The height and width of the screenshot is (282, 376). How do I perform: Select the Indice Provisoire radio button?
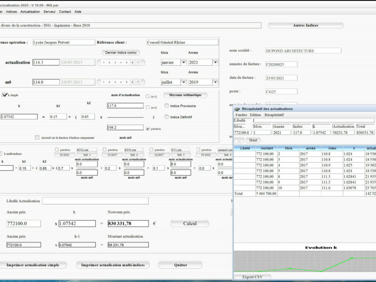pyautogui.click(x=167, y=106)
